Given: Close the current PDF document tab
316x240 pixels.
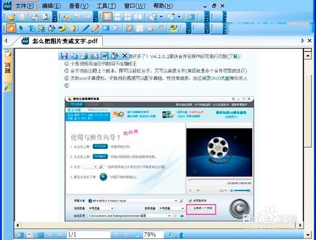Looking at the screenshot, I should coord(310,41).
